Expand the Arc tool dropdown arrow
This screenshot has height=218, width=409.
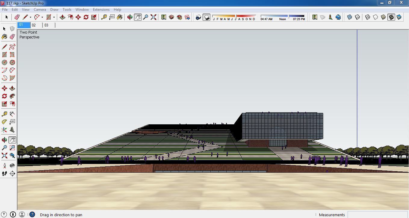click(42, 17)
